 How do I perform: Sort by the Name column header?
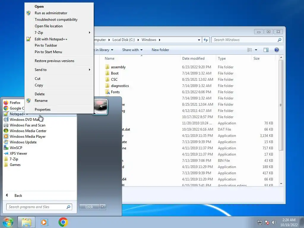(x=142, y=58)
